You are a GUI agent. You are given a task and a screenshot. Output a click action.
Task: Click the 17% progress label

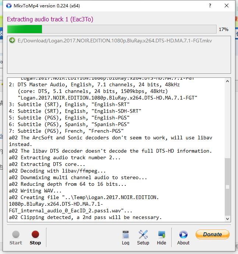(x=224, y=29)
